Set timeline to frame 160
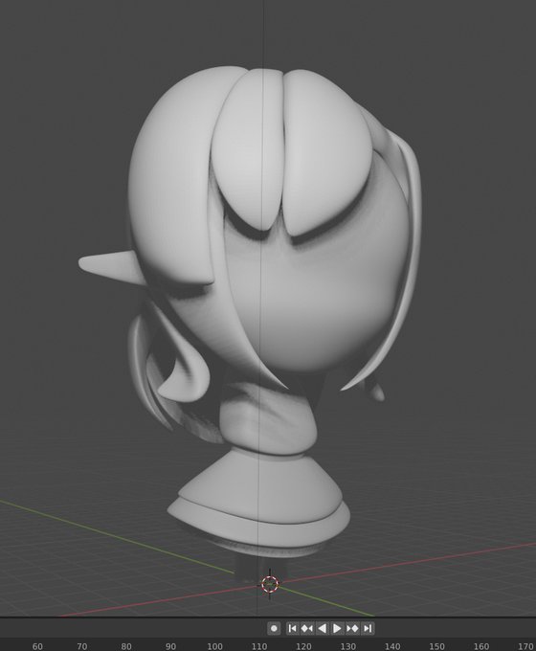The height and width of the screenshot is (651, 536). (x=481, y=646)
